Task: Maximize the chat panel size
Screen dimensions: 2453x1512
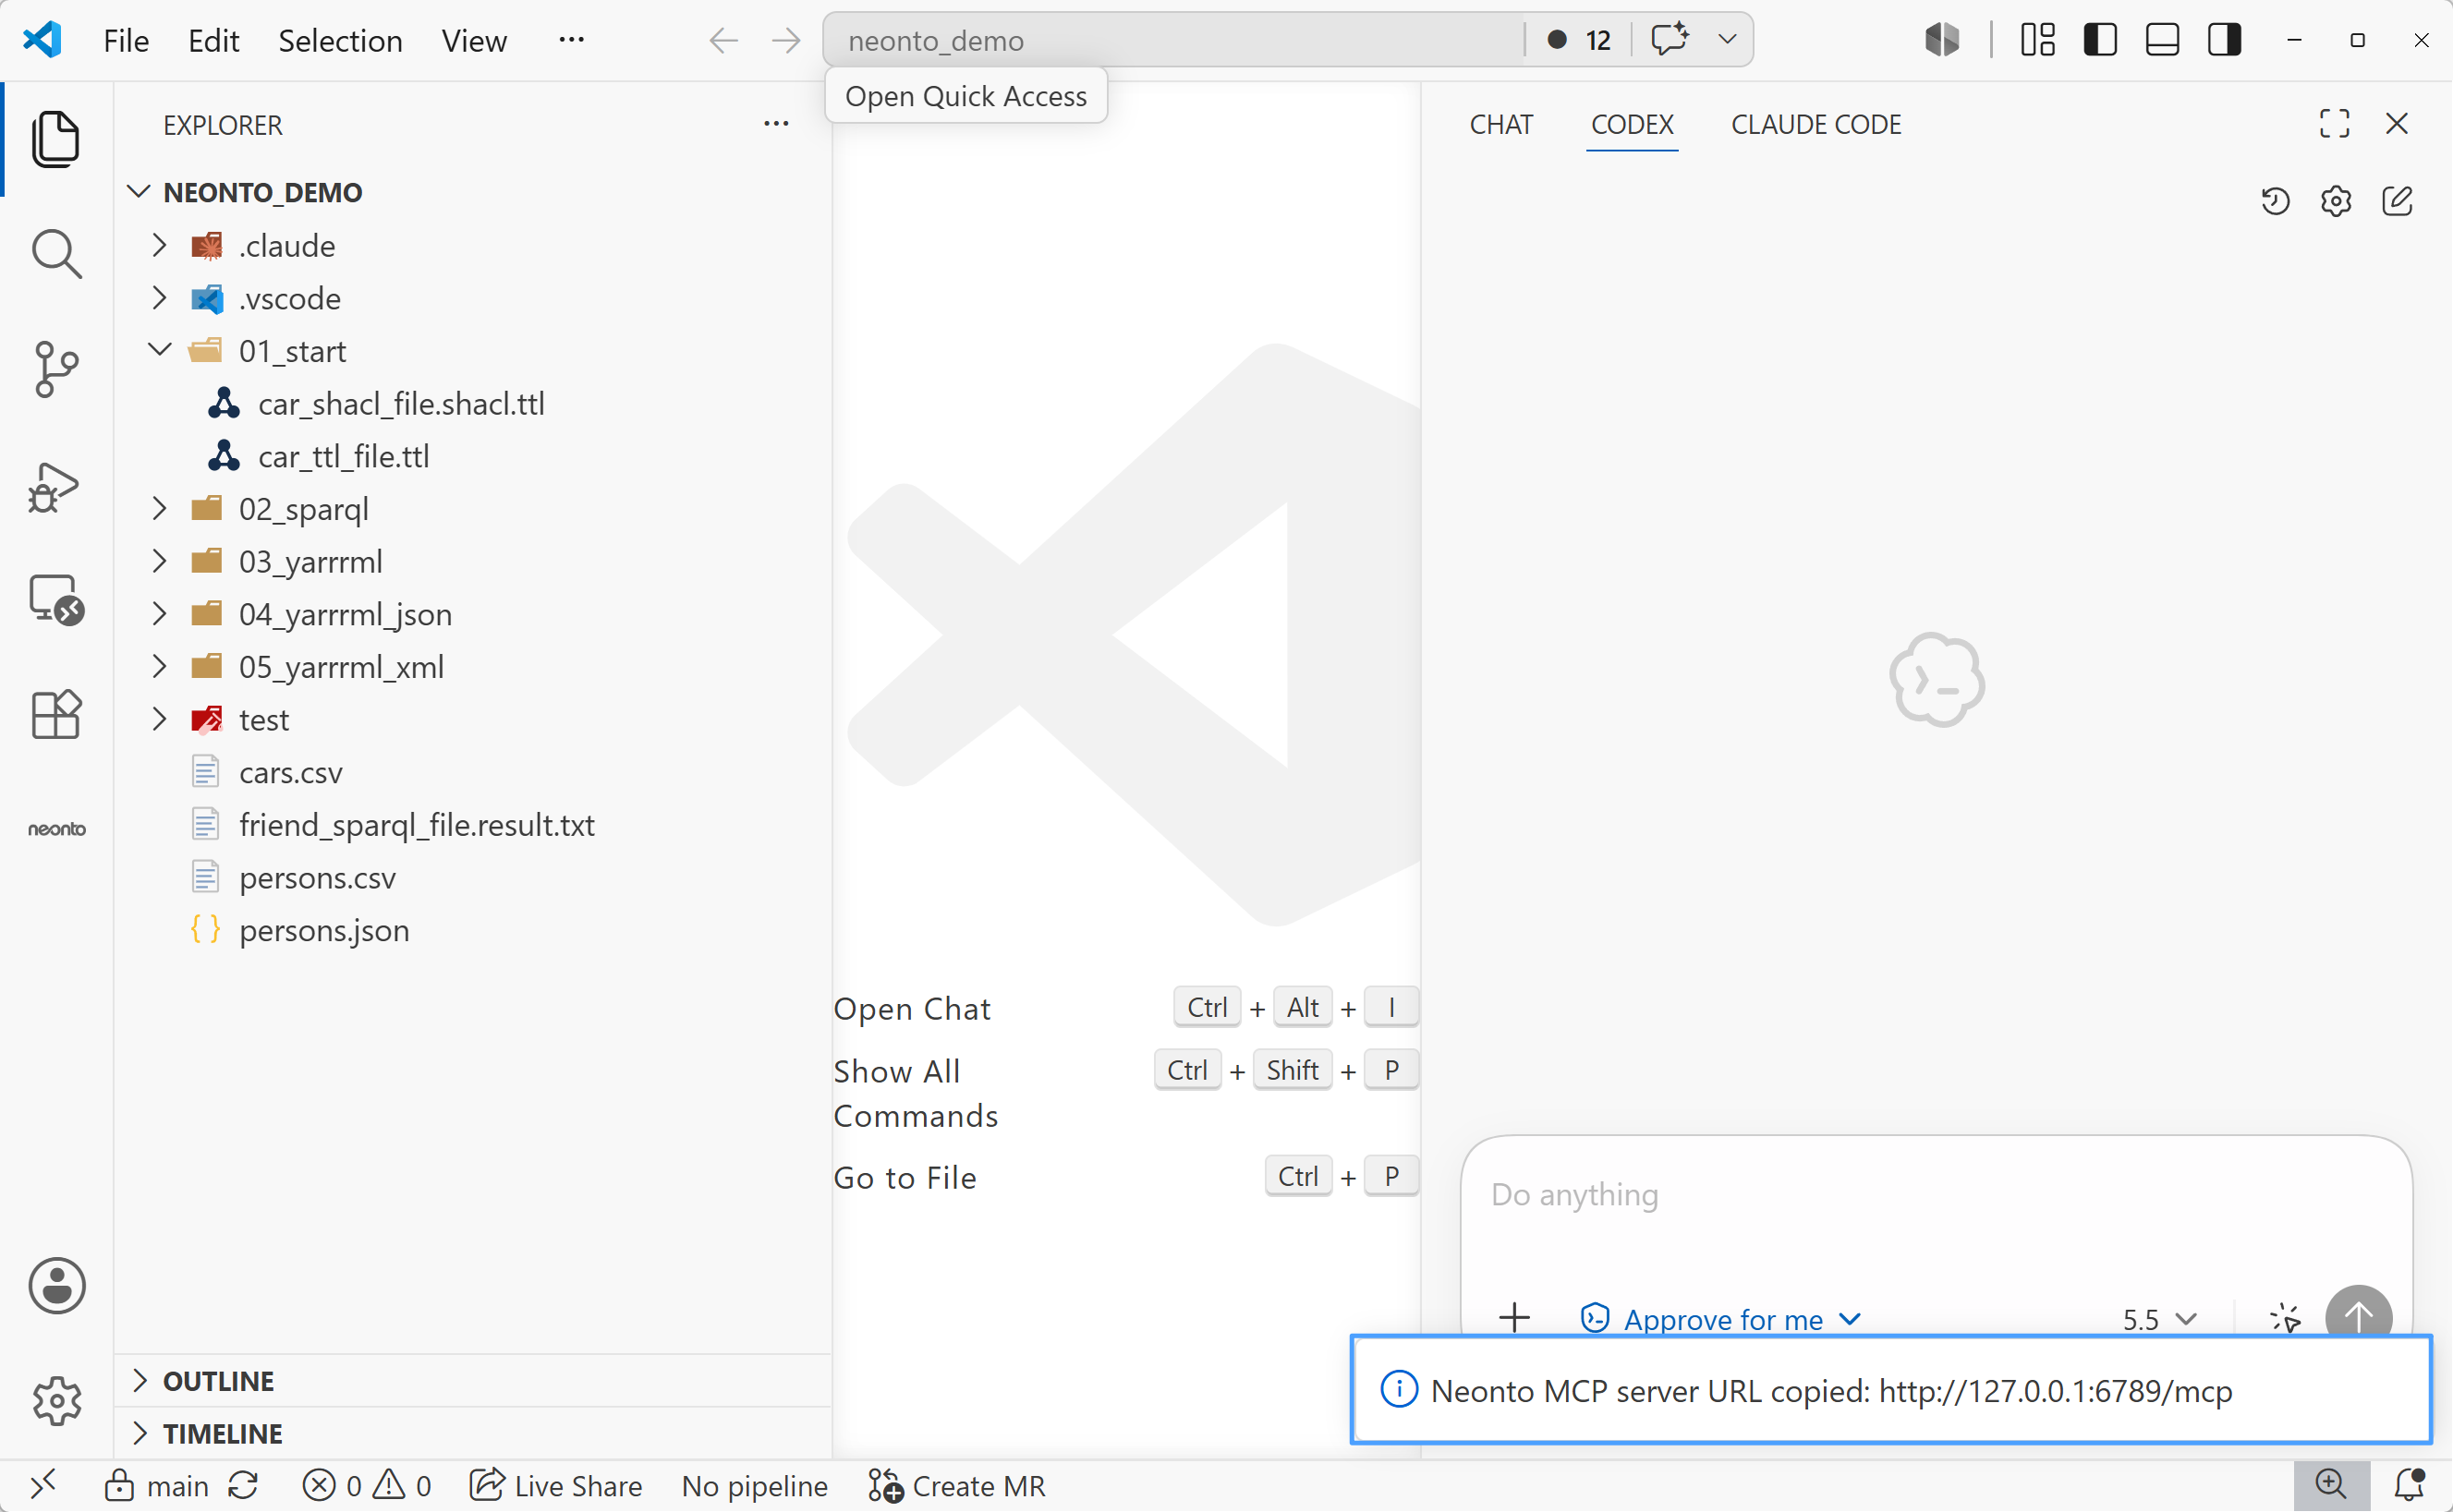Action: (2334, 124)
